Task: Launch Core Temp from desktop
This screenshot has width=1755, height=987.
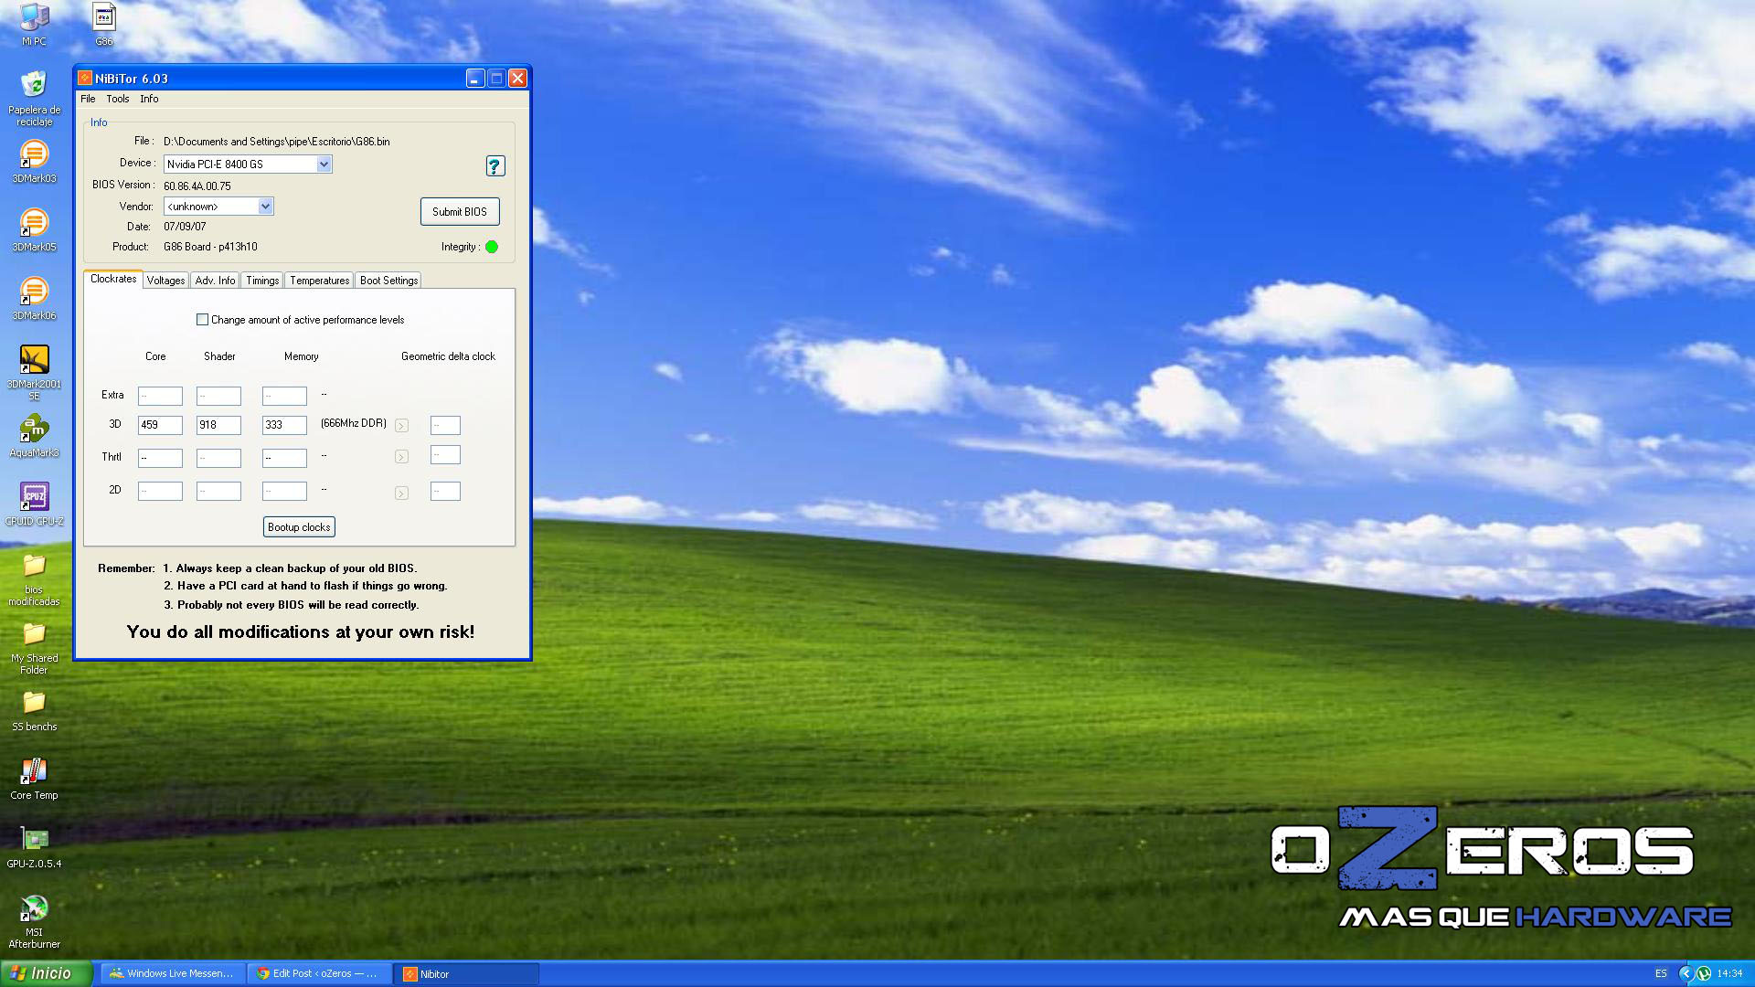Action: click(x=34, y=779)
